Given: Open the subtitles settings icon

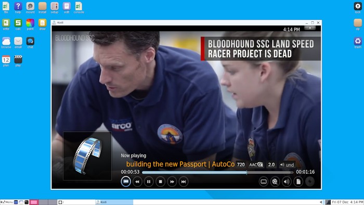Looking at the screenshot, I should click(x=264, y=182).
